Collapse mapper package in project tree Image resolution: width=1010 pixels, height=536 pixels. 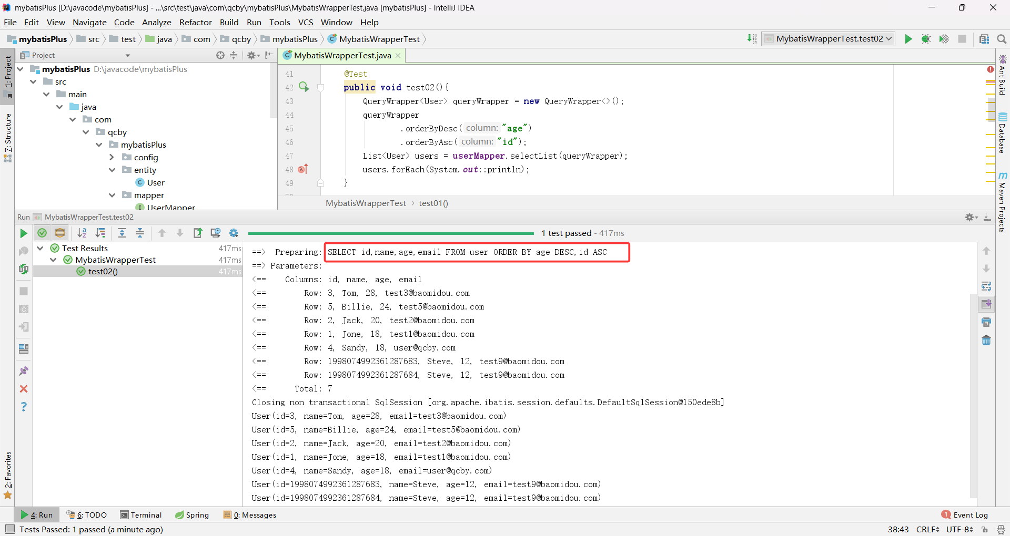(x=112, y=195)
